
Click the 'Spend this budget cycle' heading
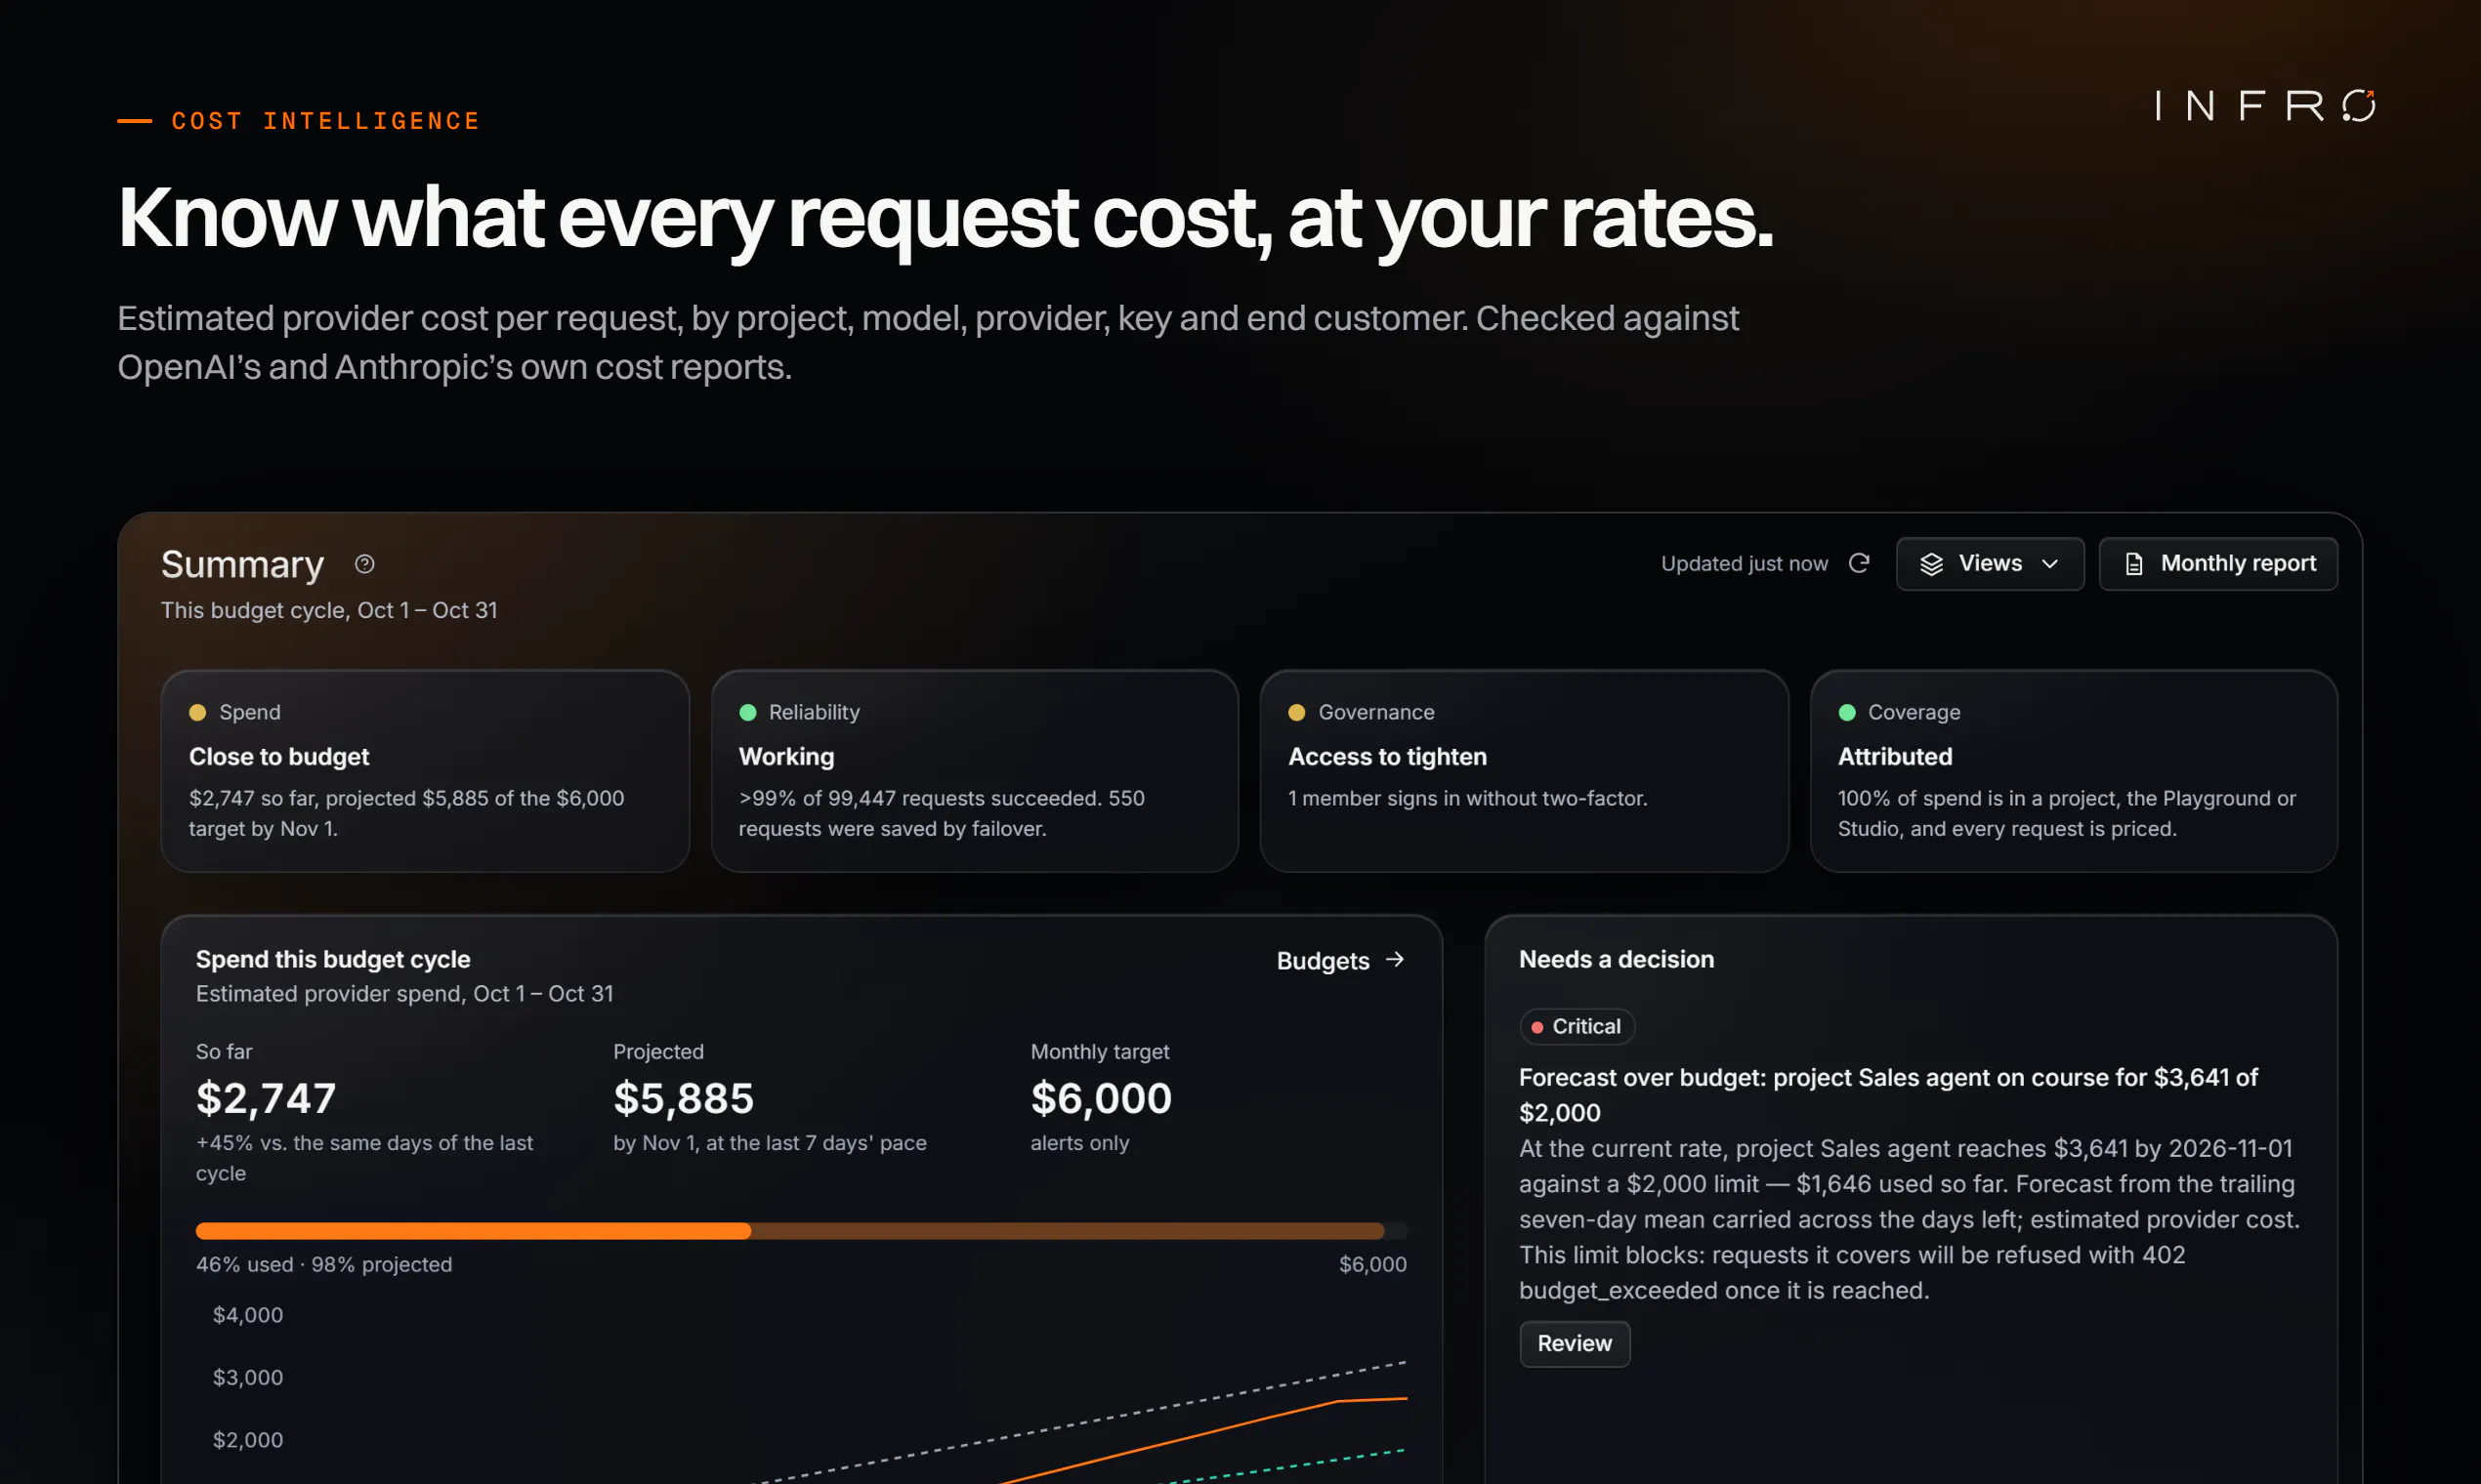point(333,959)
